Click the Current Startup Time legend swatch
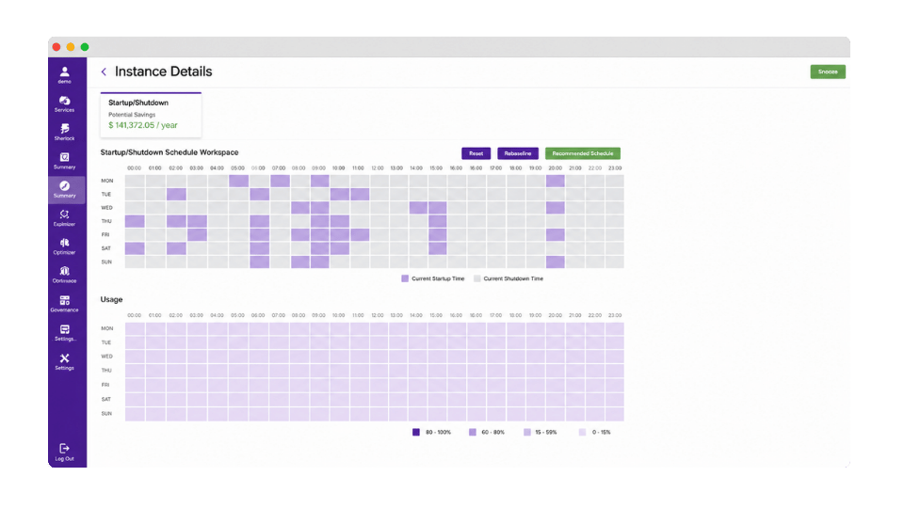The width and height of the screenshot is (904, 508). pyautogui.click(x=405, y=278)
